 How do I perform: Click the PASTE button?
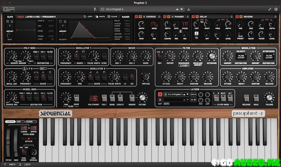click(x=100, y=16)
